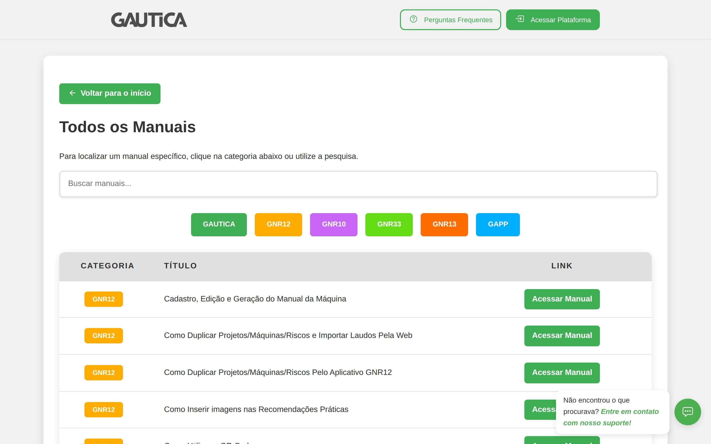Filter by GNR33 green category
The width and height of the screenshot is (711, 444).
(x=389, y=224)
